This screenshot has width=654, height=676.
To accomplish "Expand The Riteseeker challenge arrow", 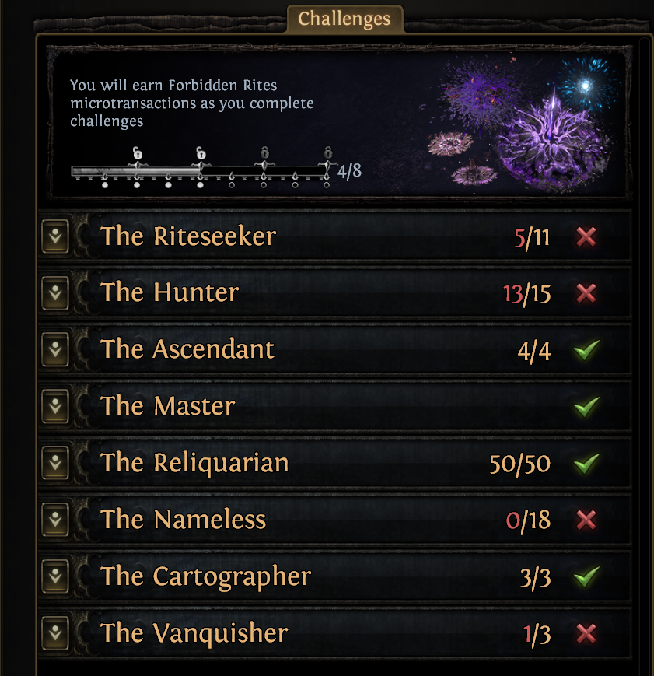I will 55,236.
